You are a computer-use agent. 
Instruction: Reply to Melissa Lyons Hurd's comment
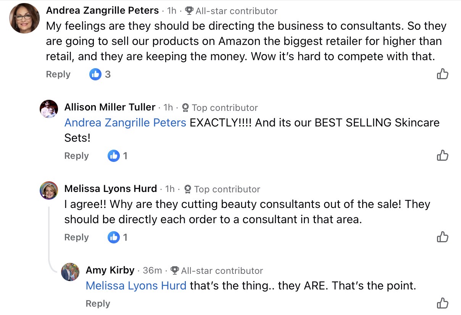point(76,237)
